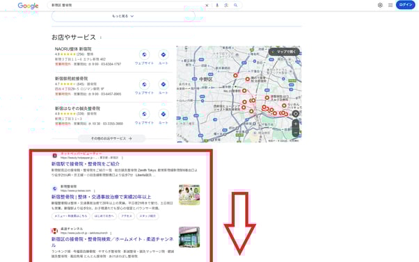The height and width of the screenshot is (262, 419).
Task: Click NAORU整体 phone number 03-6384-1797
Action: 111,65
